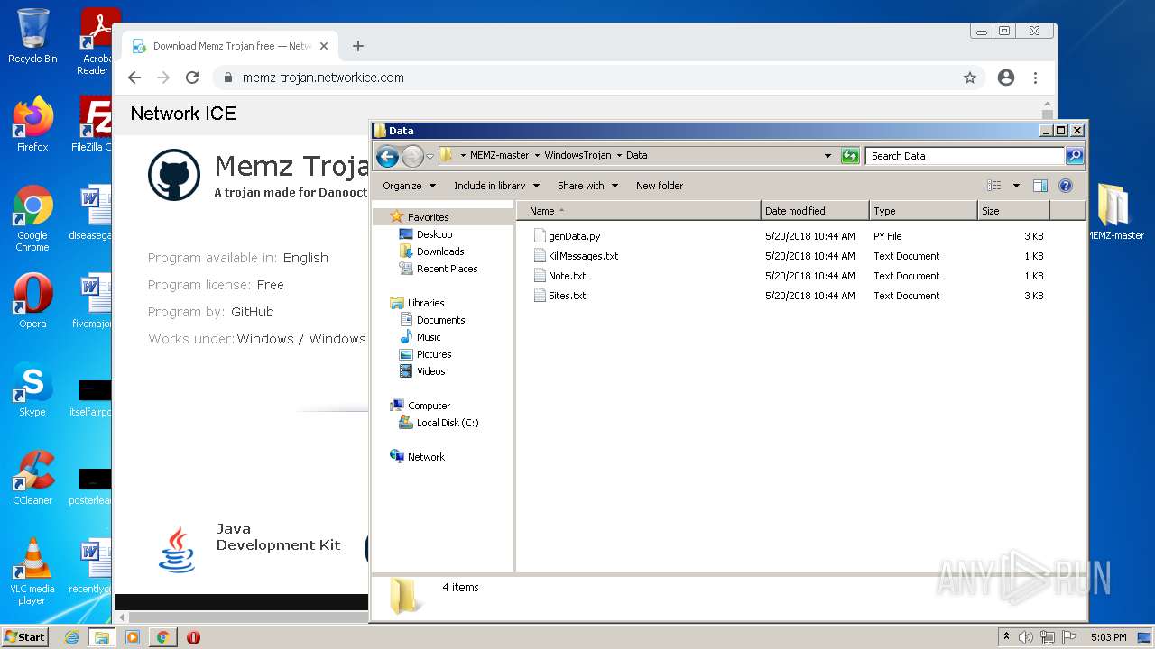The width and height of the screenshot is (1155, 649).
Task: Open the Include in library menu
Action: coord(496,186)
